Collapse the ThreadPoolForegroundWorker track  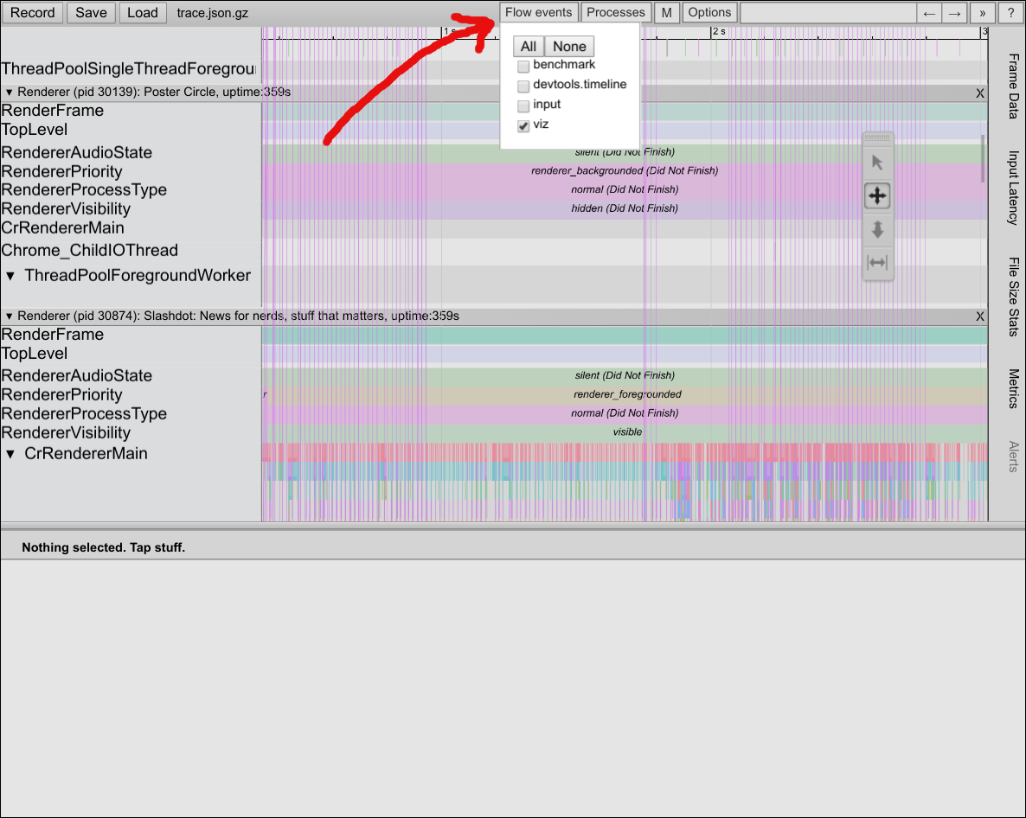[x=10, y=276]
